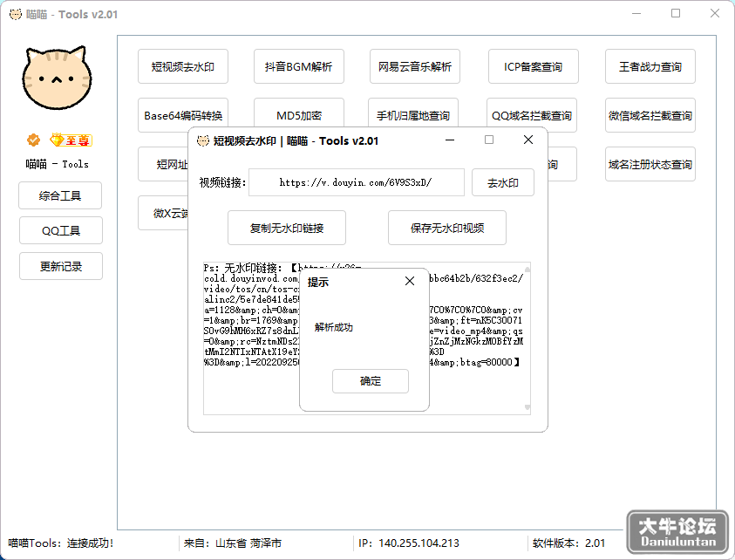Screen dimensions: 735x560
Task: Click the 视频链接: label
Action: (x=222, y=182)
